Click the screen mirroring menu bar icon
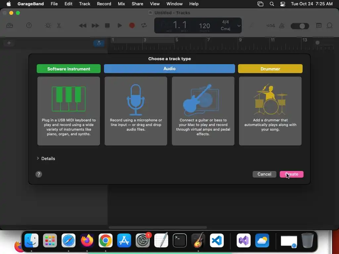This screenshot has width=339, height=254. (x=260, y=4)
